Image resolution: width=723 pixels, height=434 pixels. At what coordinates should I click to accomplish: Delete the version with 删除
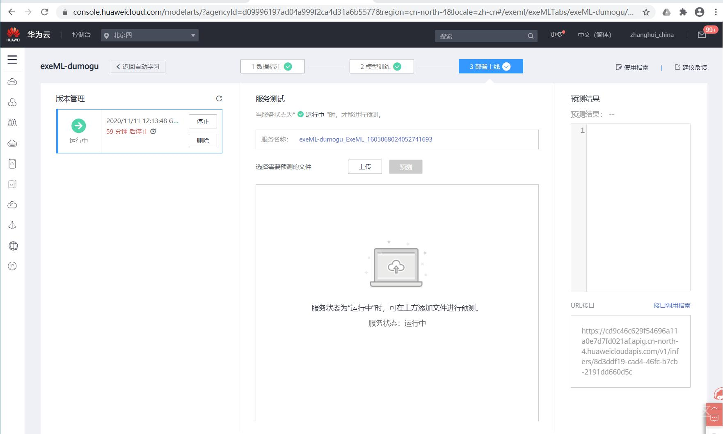pyautogui.click(x=203, y=140)
